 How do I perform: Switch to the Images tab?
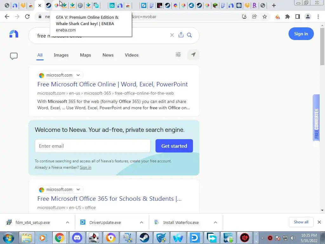point(61,55)
